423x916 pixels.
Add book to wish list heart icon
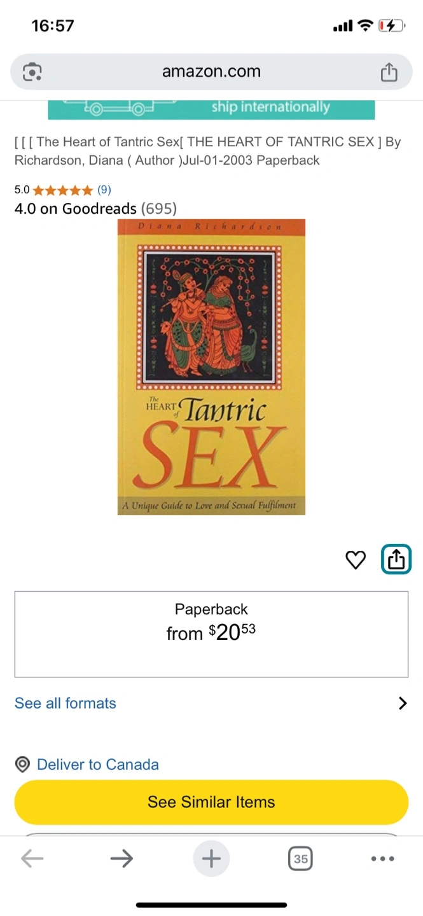click(x=356, y=560)
